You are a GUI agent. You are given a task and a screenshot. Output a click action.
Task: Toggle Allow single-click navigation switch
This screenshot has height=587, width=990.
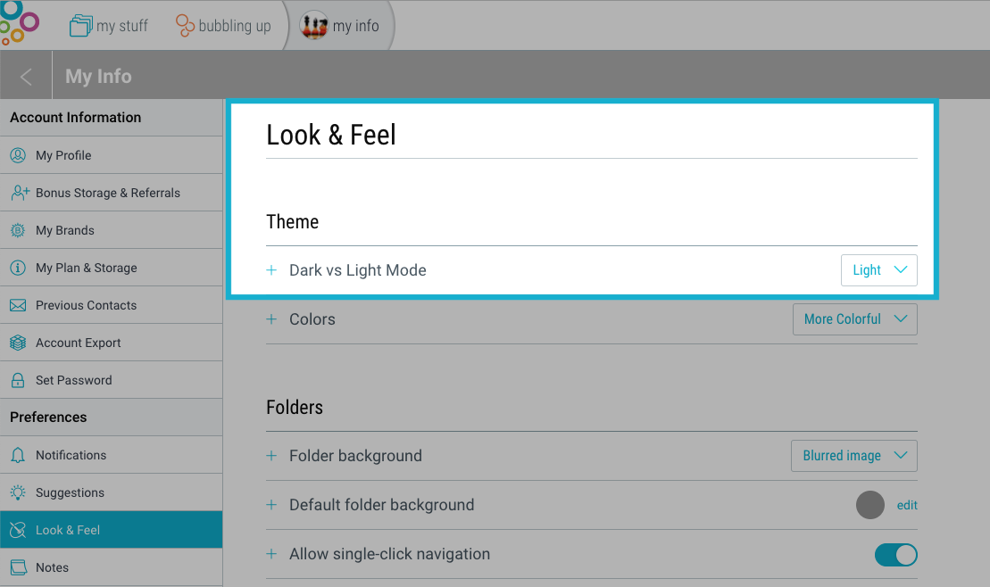895,555
